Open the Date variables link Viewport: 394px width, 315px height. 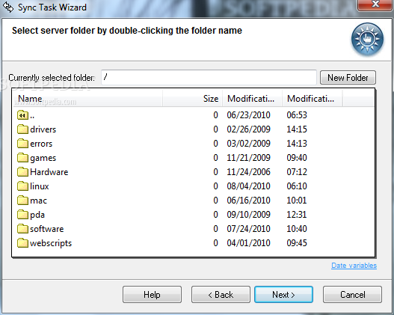354,266
